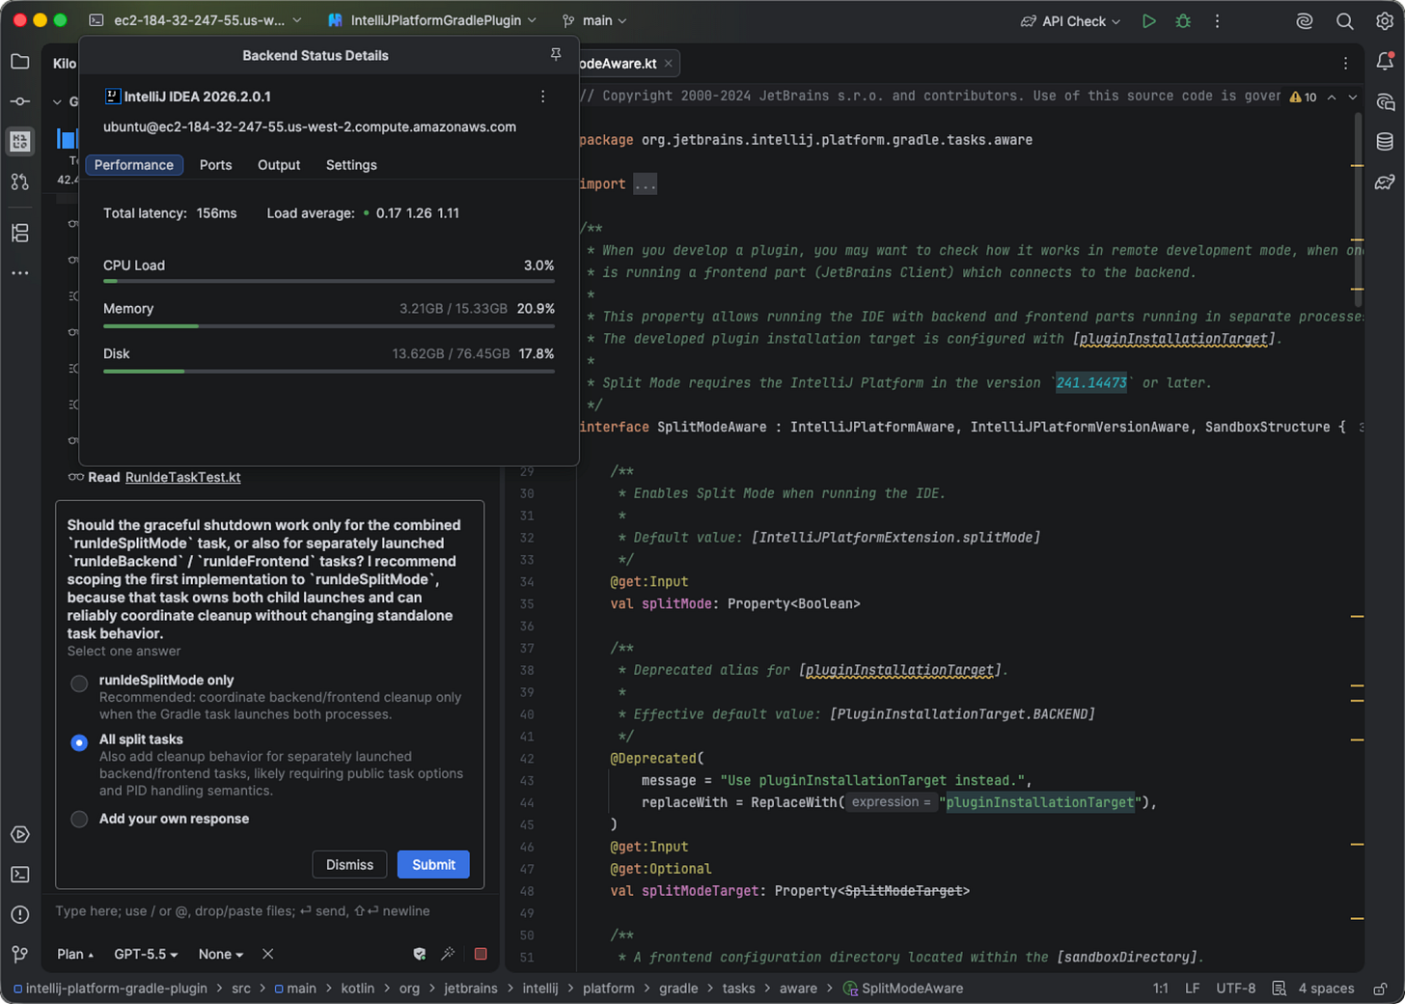Click the editor vertical scrollbar
This screenshot has height=1004, width=1405.
(1357, 209)
